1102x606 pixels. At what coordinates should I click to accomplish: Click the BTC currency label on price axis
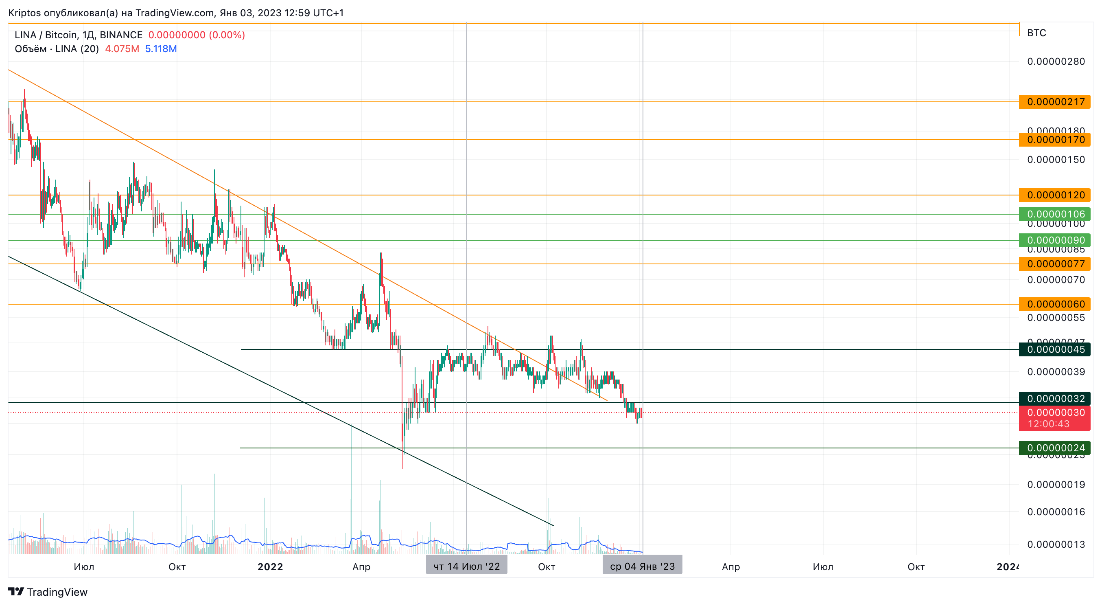point(1036,33)
